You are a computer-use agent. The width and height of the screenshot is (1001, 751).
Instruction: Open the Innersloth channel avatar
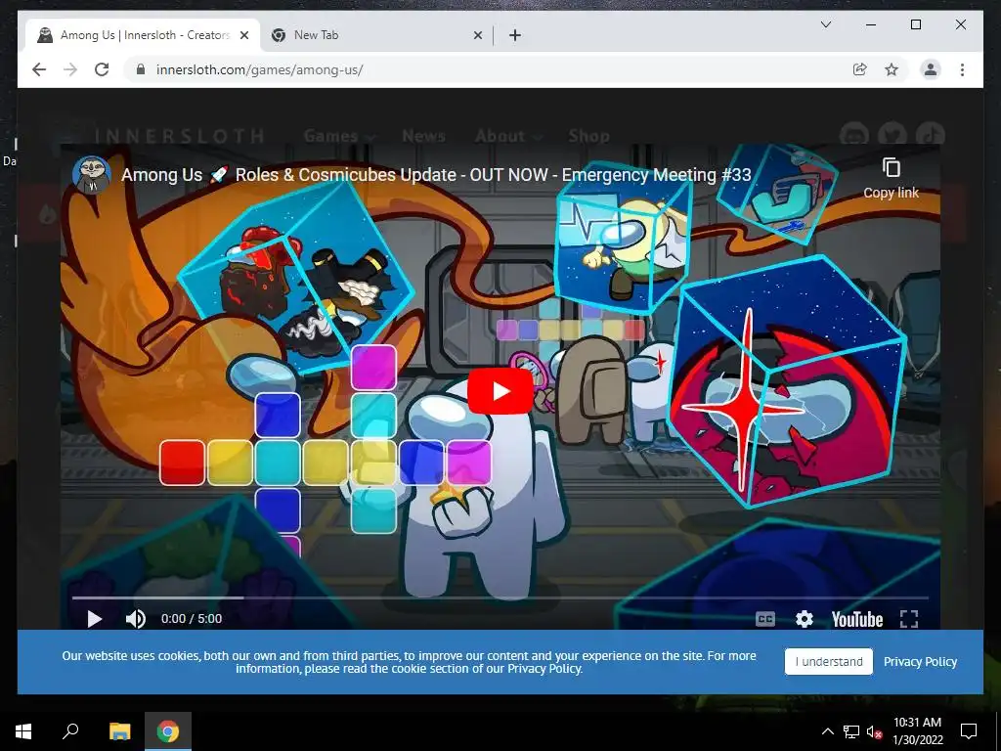click(x=92, y=174)
